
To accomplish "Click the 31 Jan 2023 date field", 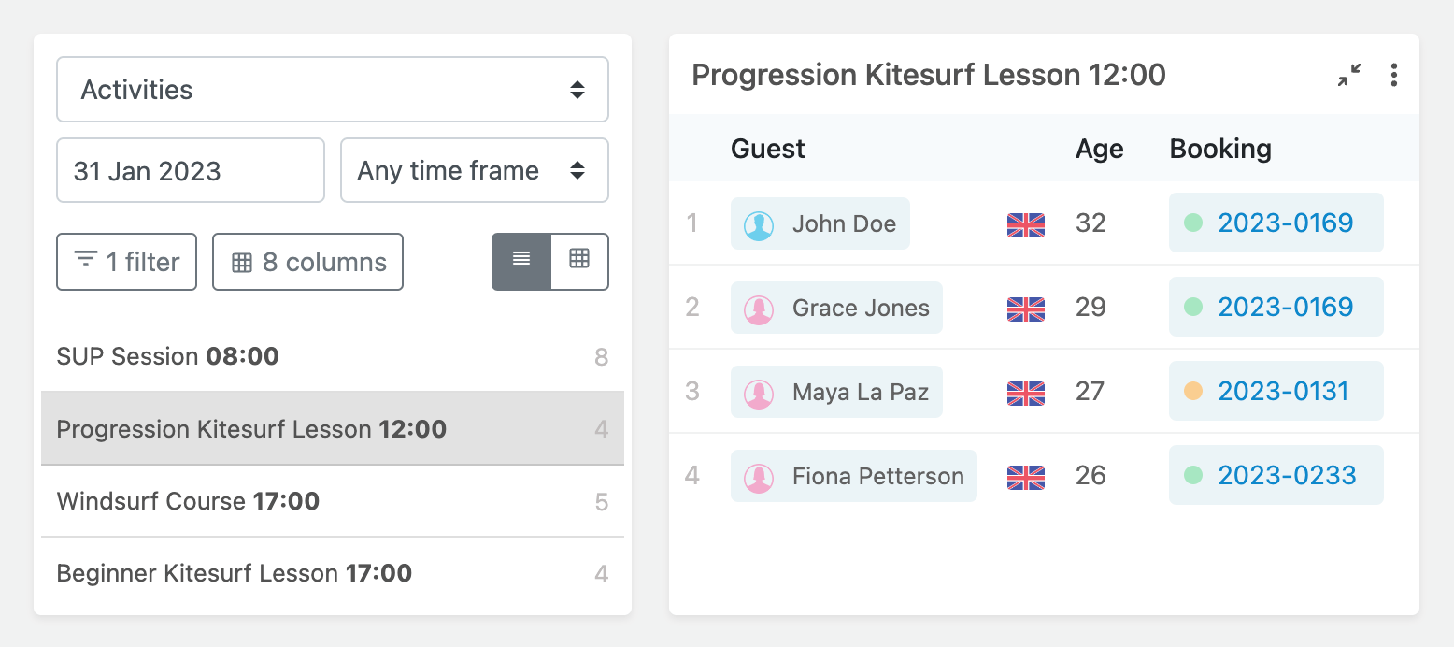I will click(191, 170).
